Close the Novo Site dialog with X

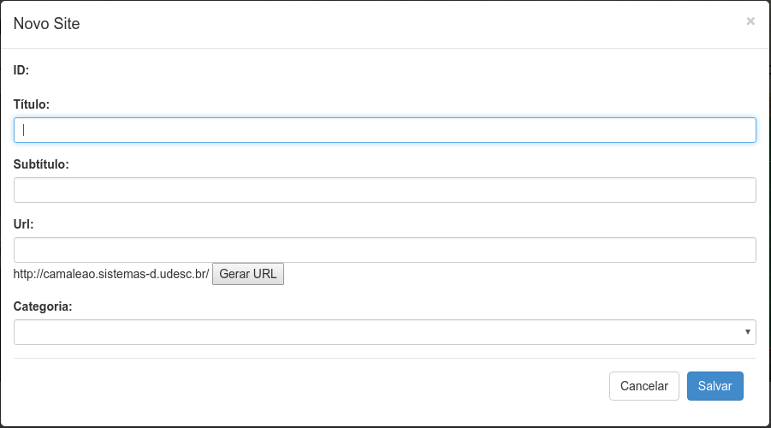click(x=750, y=21)
